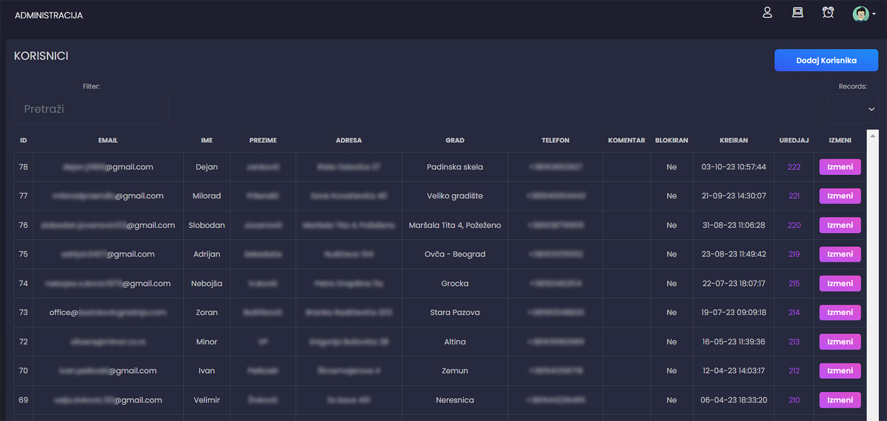This screenshot has width=887, height=421.
Task: Click Izmeni for user Dejan
Action: tap(840, 167)
